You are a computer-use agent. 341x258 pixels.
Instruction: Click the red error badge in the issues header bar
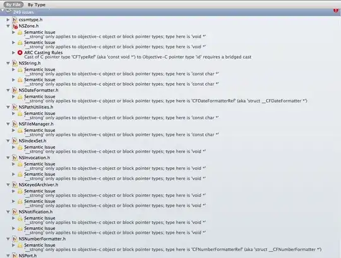tap(336, 10)
